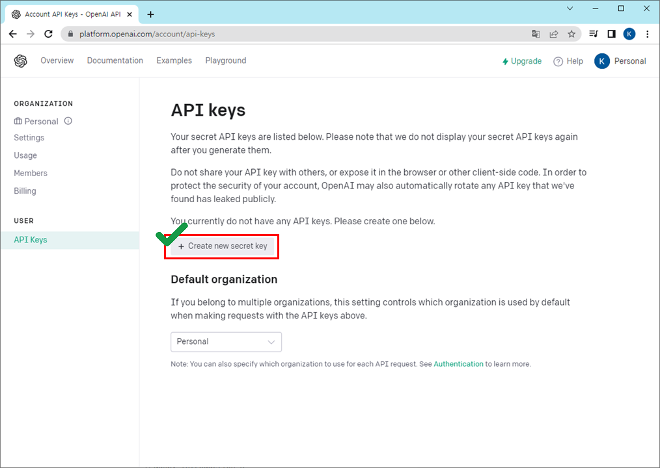Open Members in the sidebar
The width and height of the screenshot is (660, 468).
click(x=31, y=173)
